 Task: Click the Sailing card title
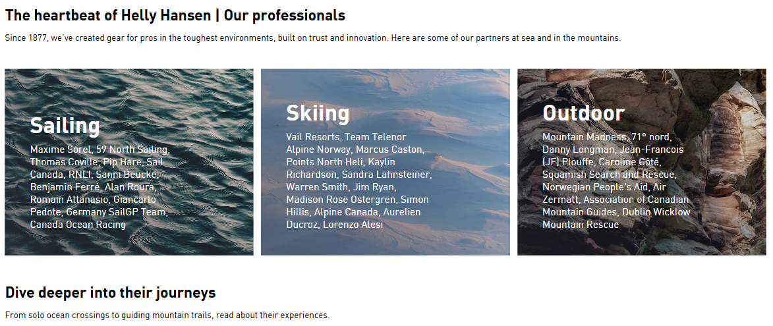click(65, 126)
